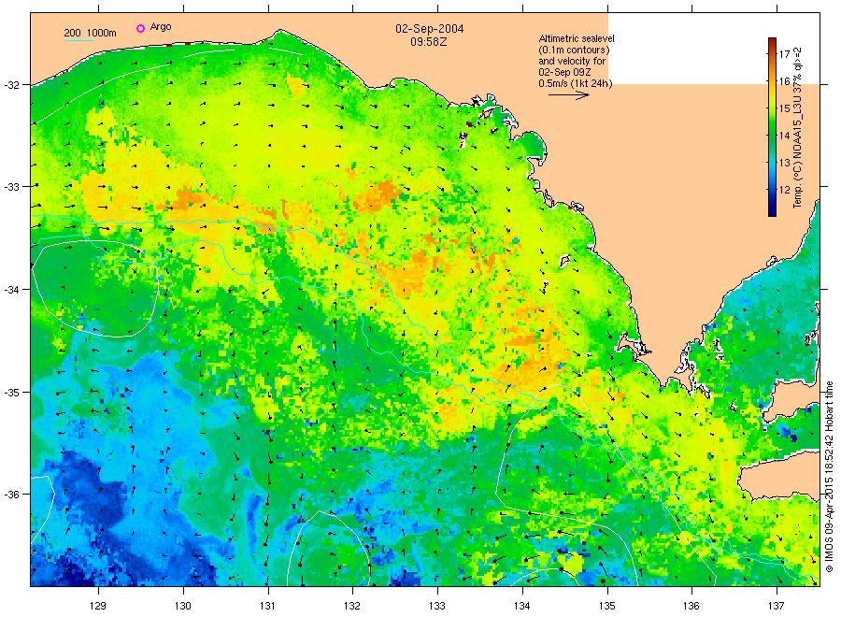Click the '129' longitude axis label
The image size is (841, 617).
[98, 607]
